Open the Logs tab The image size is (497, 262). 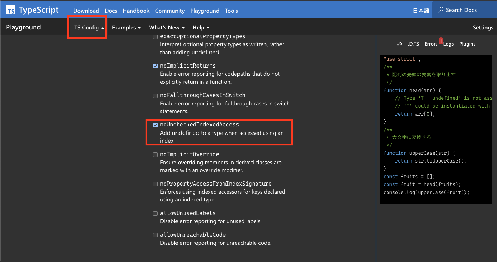(x=448, y=44)
